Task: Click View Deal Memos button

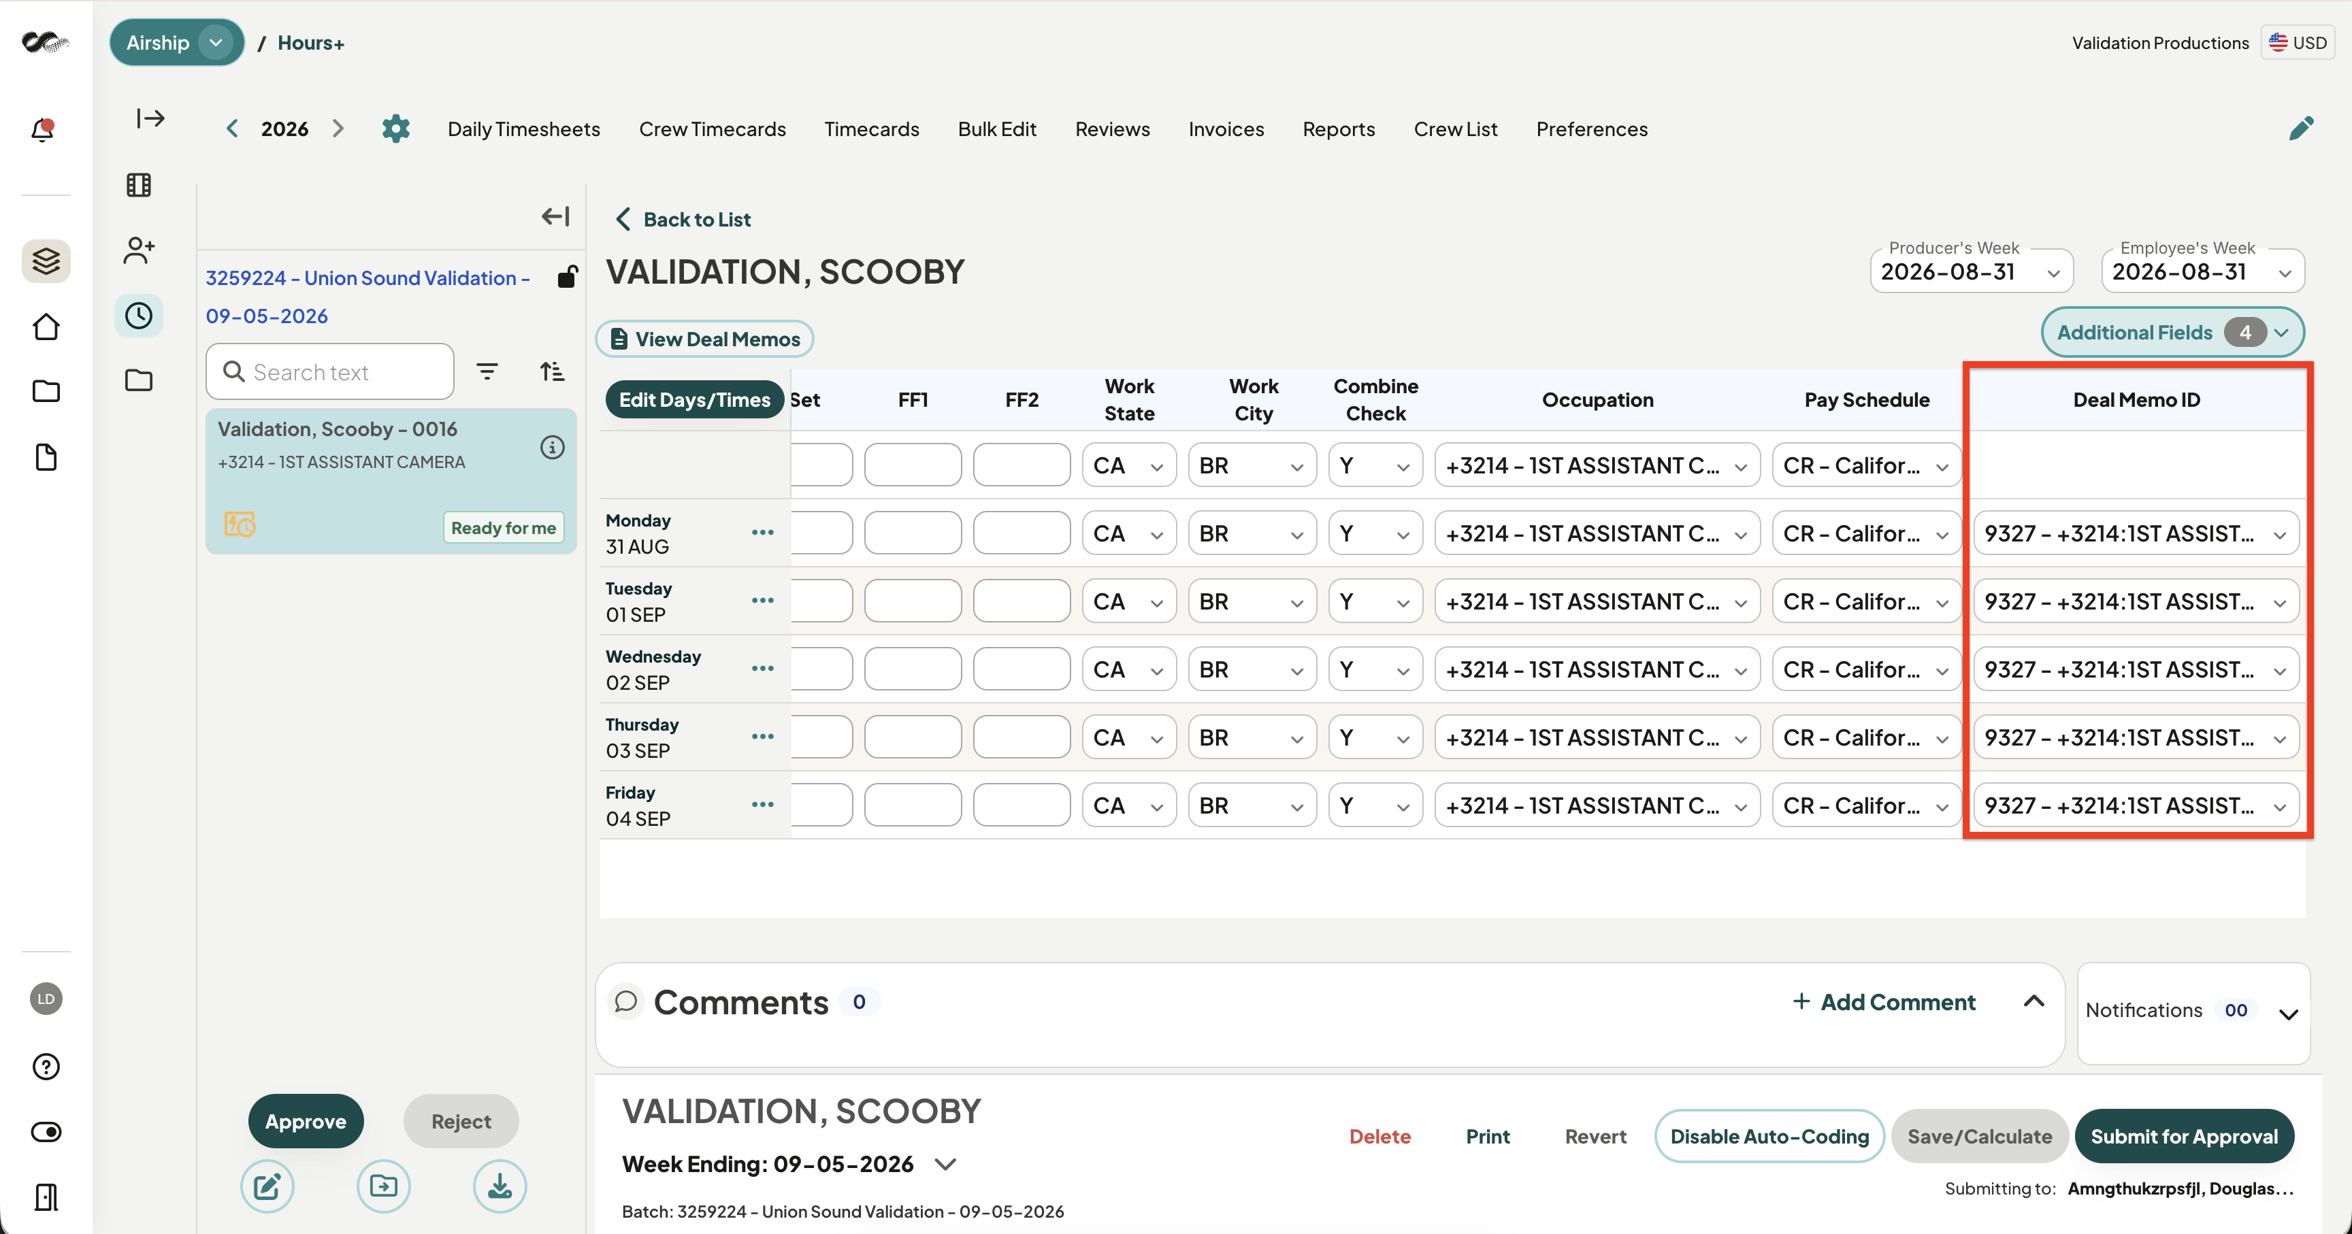Action: (705, 339)
